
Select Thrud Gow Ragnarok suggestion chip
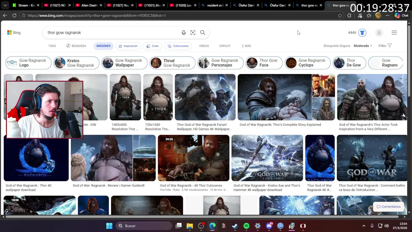tap(172, 63)
